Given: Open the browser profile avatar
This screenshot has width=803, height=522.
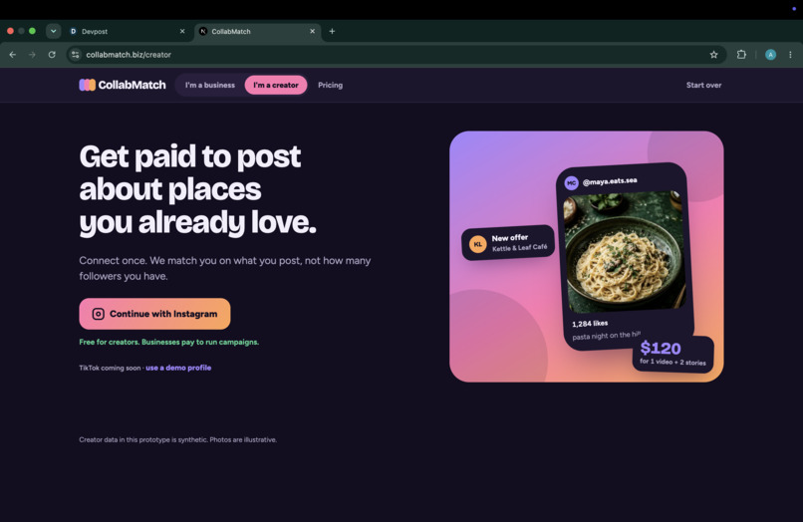Looking at the screenshot, I should tap(770, 55).
